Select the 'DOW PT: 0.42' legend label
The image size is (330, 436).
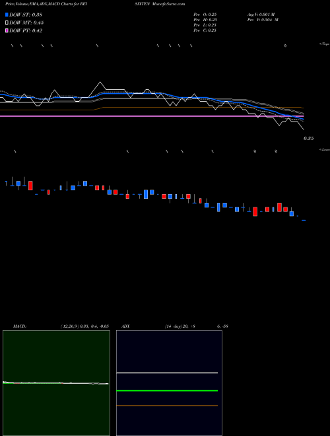(x=26, y=31)
